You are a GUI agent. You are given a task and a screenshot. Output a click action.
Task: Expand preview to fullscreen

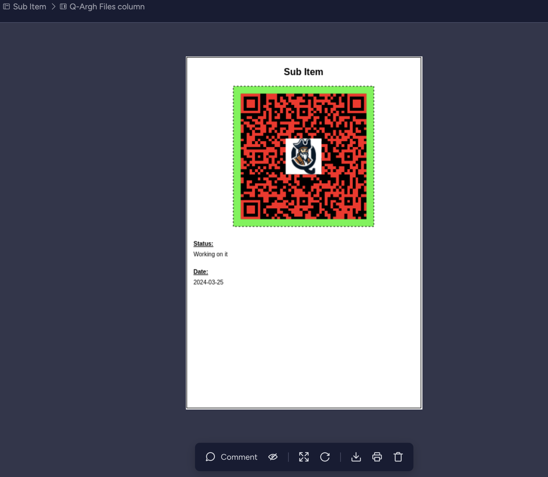click(x=304, y=457)
